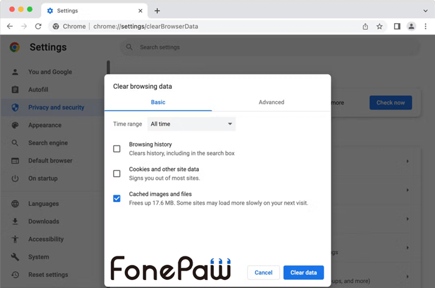Check the Cookies and other site data checkbox
Viewport: 435px width, 288px height.
(117, 174)
